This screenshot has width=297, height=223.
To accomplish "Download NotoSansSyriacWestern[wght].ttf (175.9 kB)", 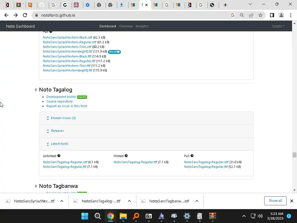I will pos(67,70).
